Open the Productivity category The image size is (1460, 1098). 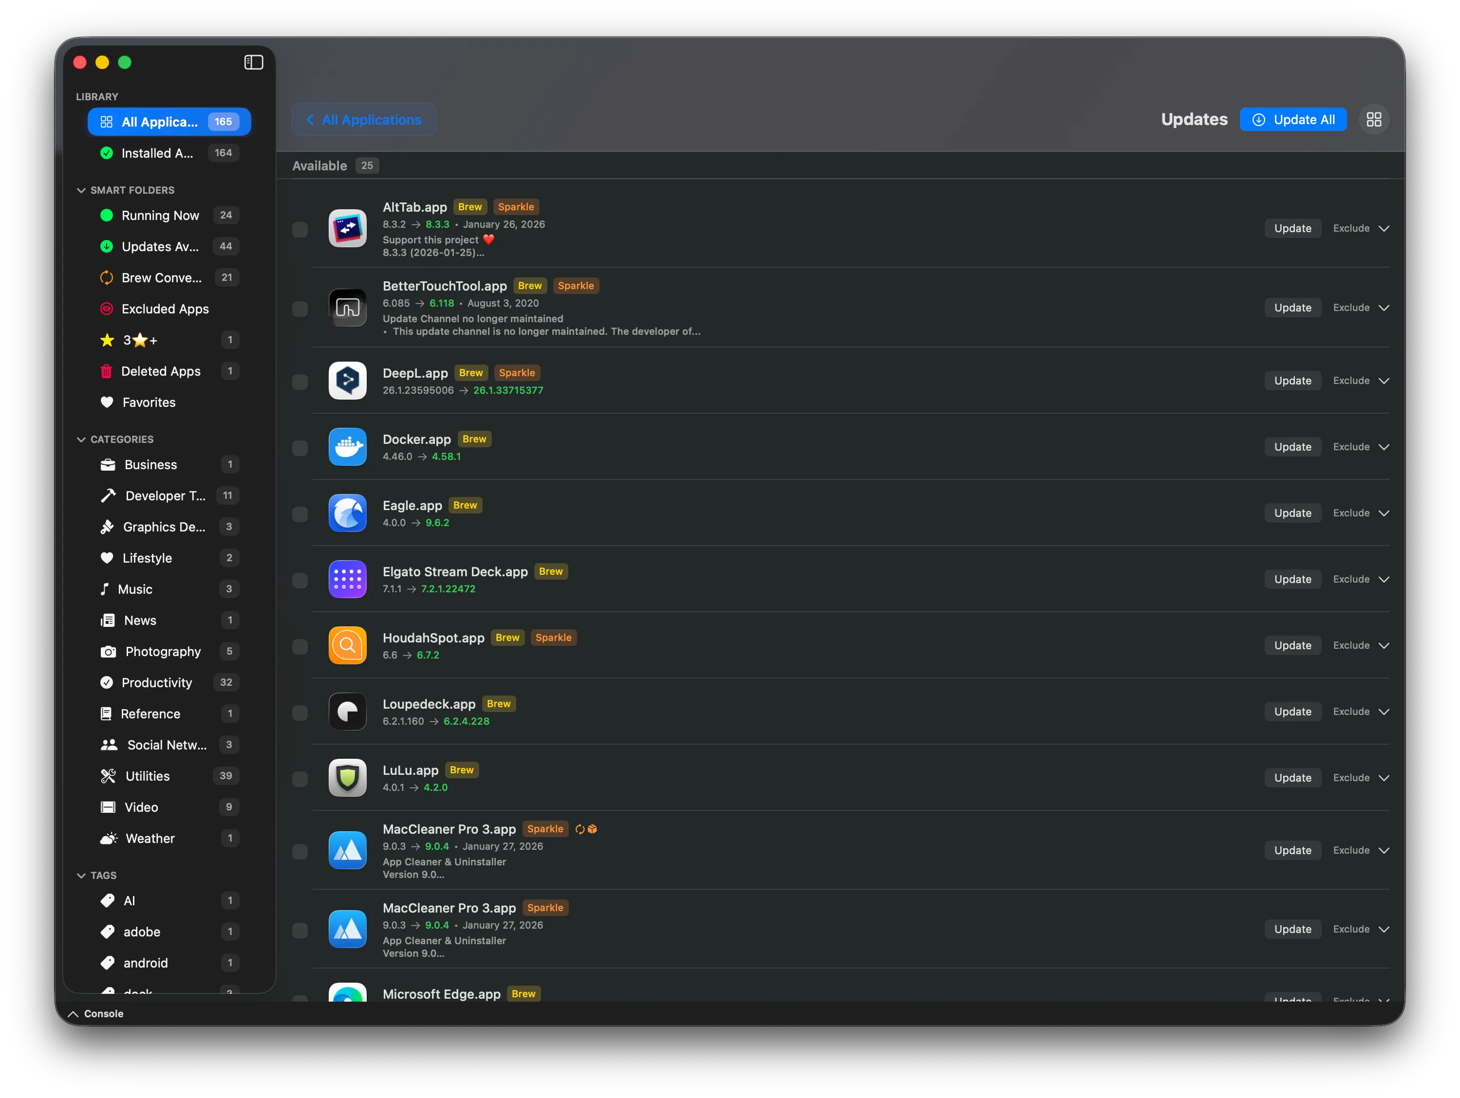[x=169, y=682]
